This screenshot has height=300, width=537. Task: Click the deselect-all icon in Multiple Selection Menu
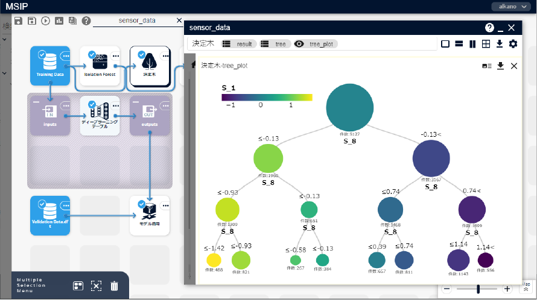click(96, 286)
